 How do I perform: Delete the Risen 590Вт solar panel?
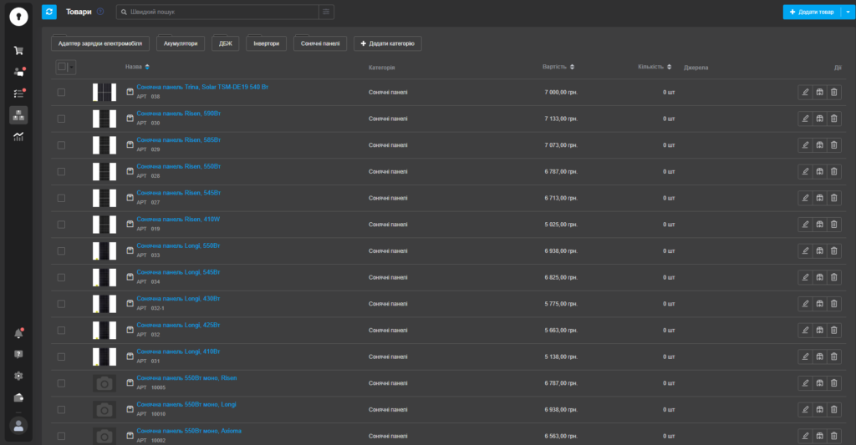point(833,119)
